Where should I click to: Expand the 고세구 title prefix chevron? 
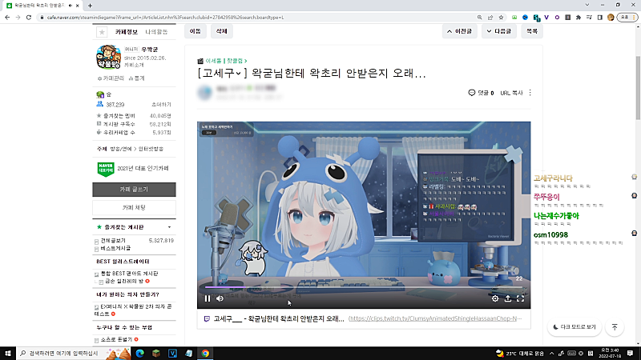click(x=238, y=74)
